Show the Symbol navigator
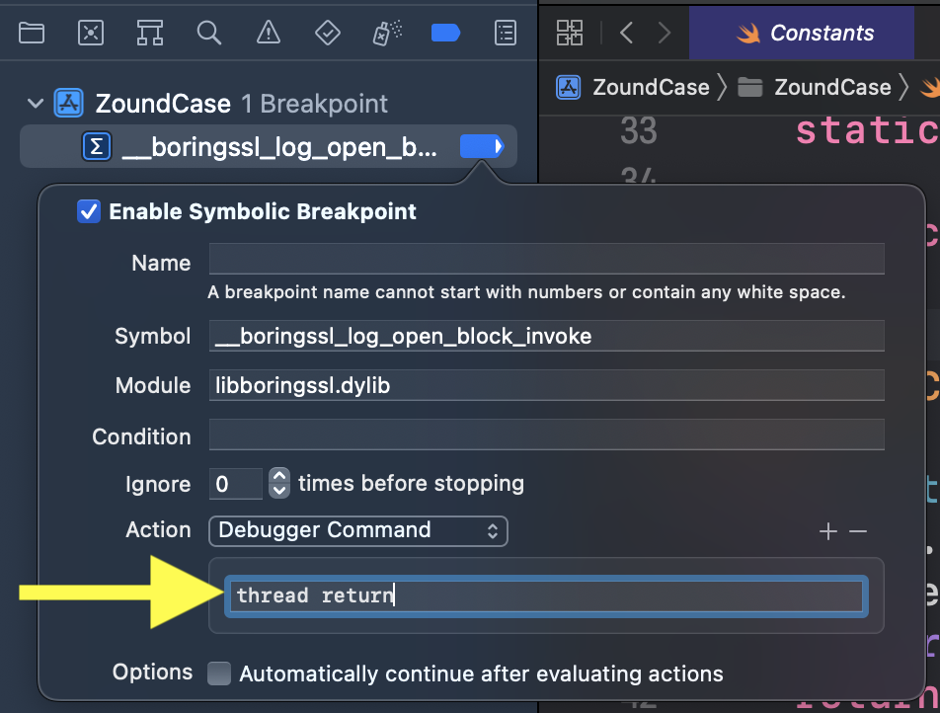 [150, 33]
